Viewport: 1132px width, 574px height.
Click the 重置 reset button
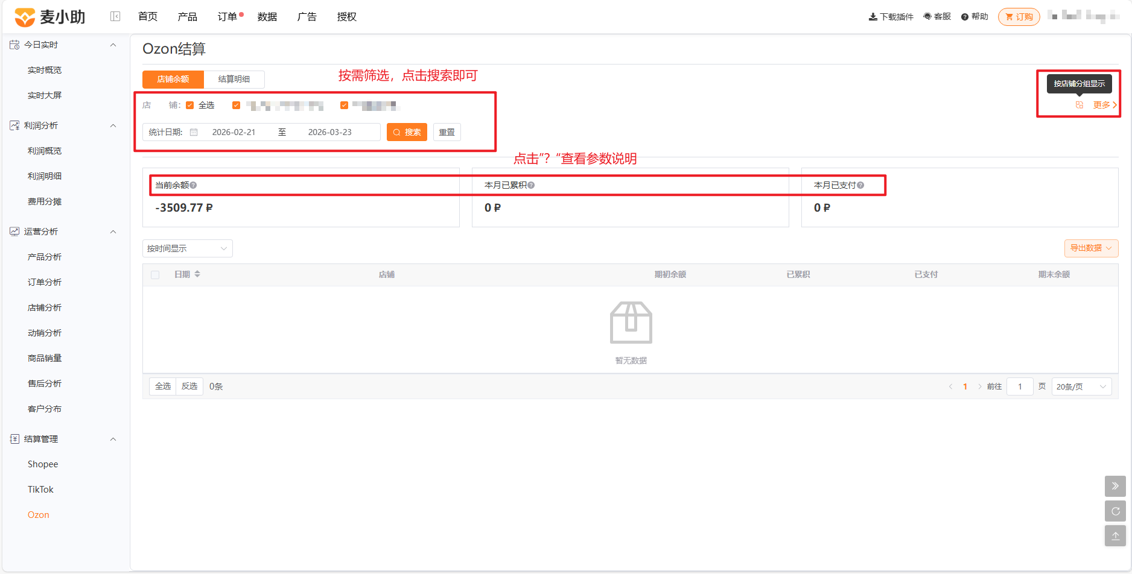pos(447,132)
